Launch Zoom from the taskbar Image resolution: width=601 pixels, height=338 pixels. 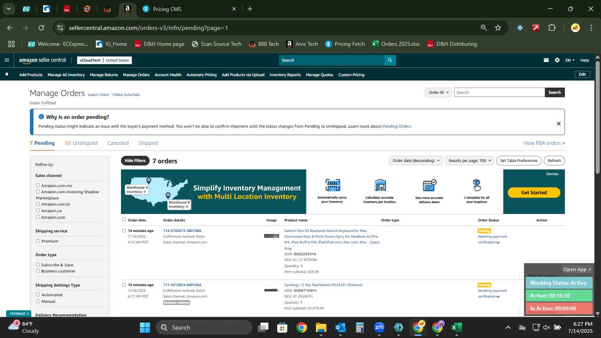[x=379, y=327]
